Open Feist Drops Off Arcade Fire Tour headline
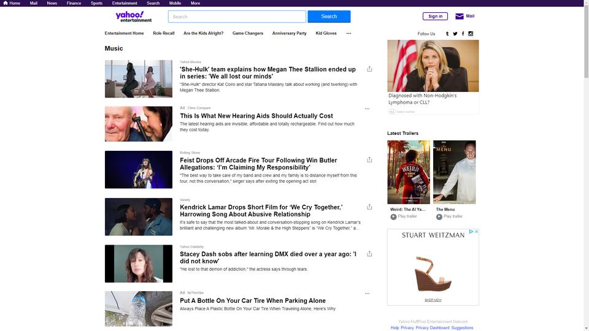Viewport: 589px width, 331px height. coord(258,164)
